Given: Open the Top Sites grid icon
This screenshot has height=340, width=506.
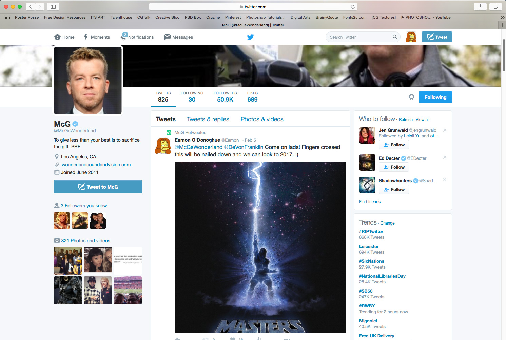Looking at the screenshot, I should (7, 17).
